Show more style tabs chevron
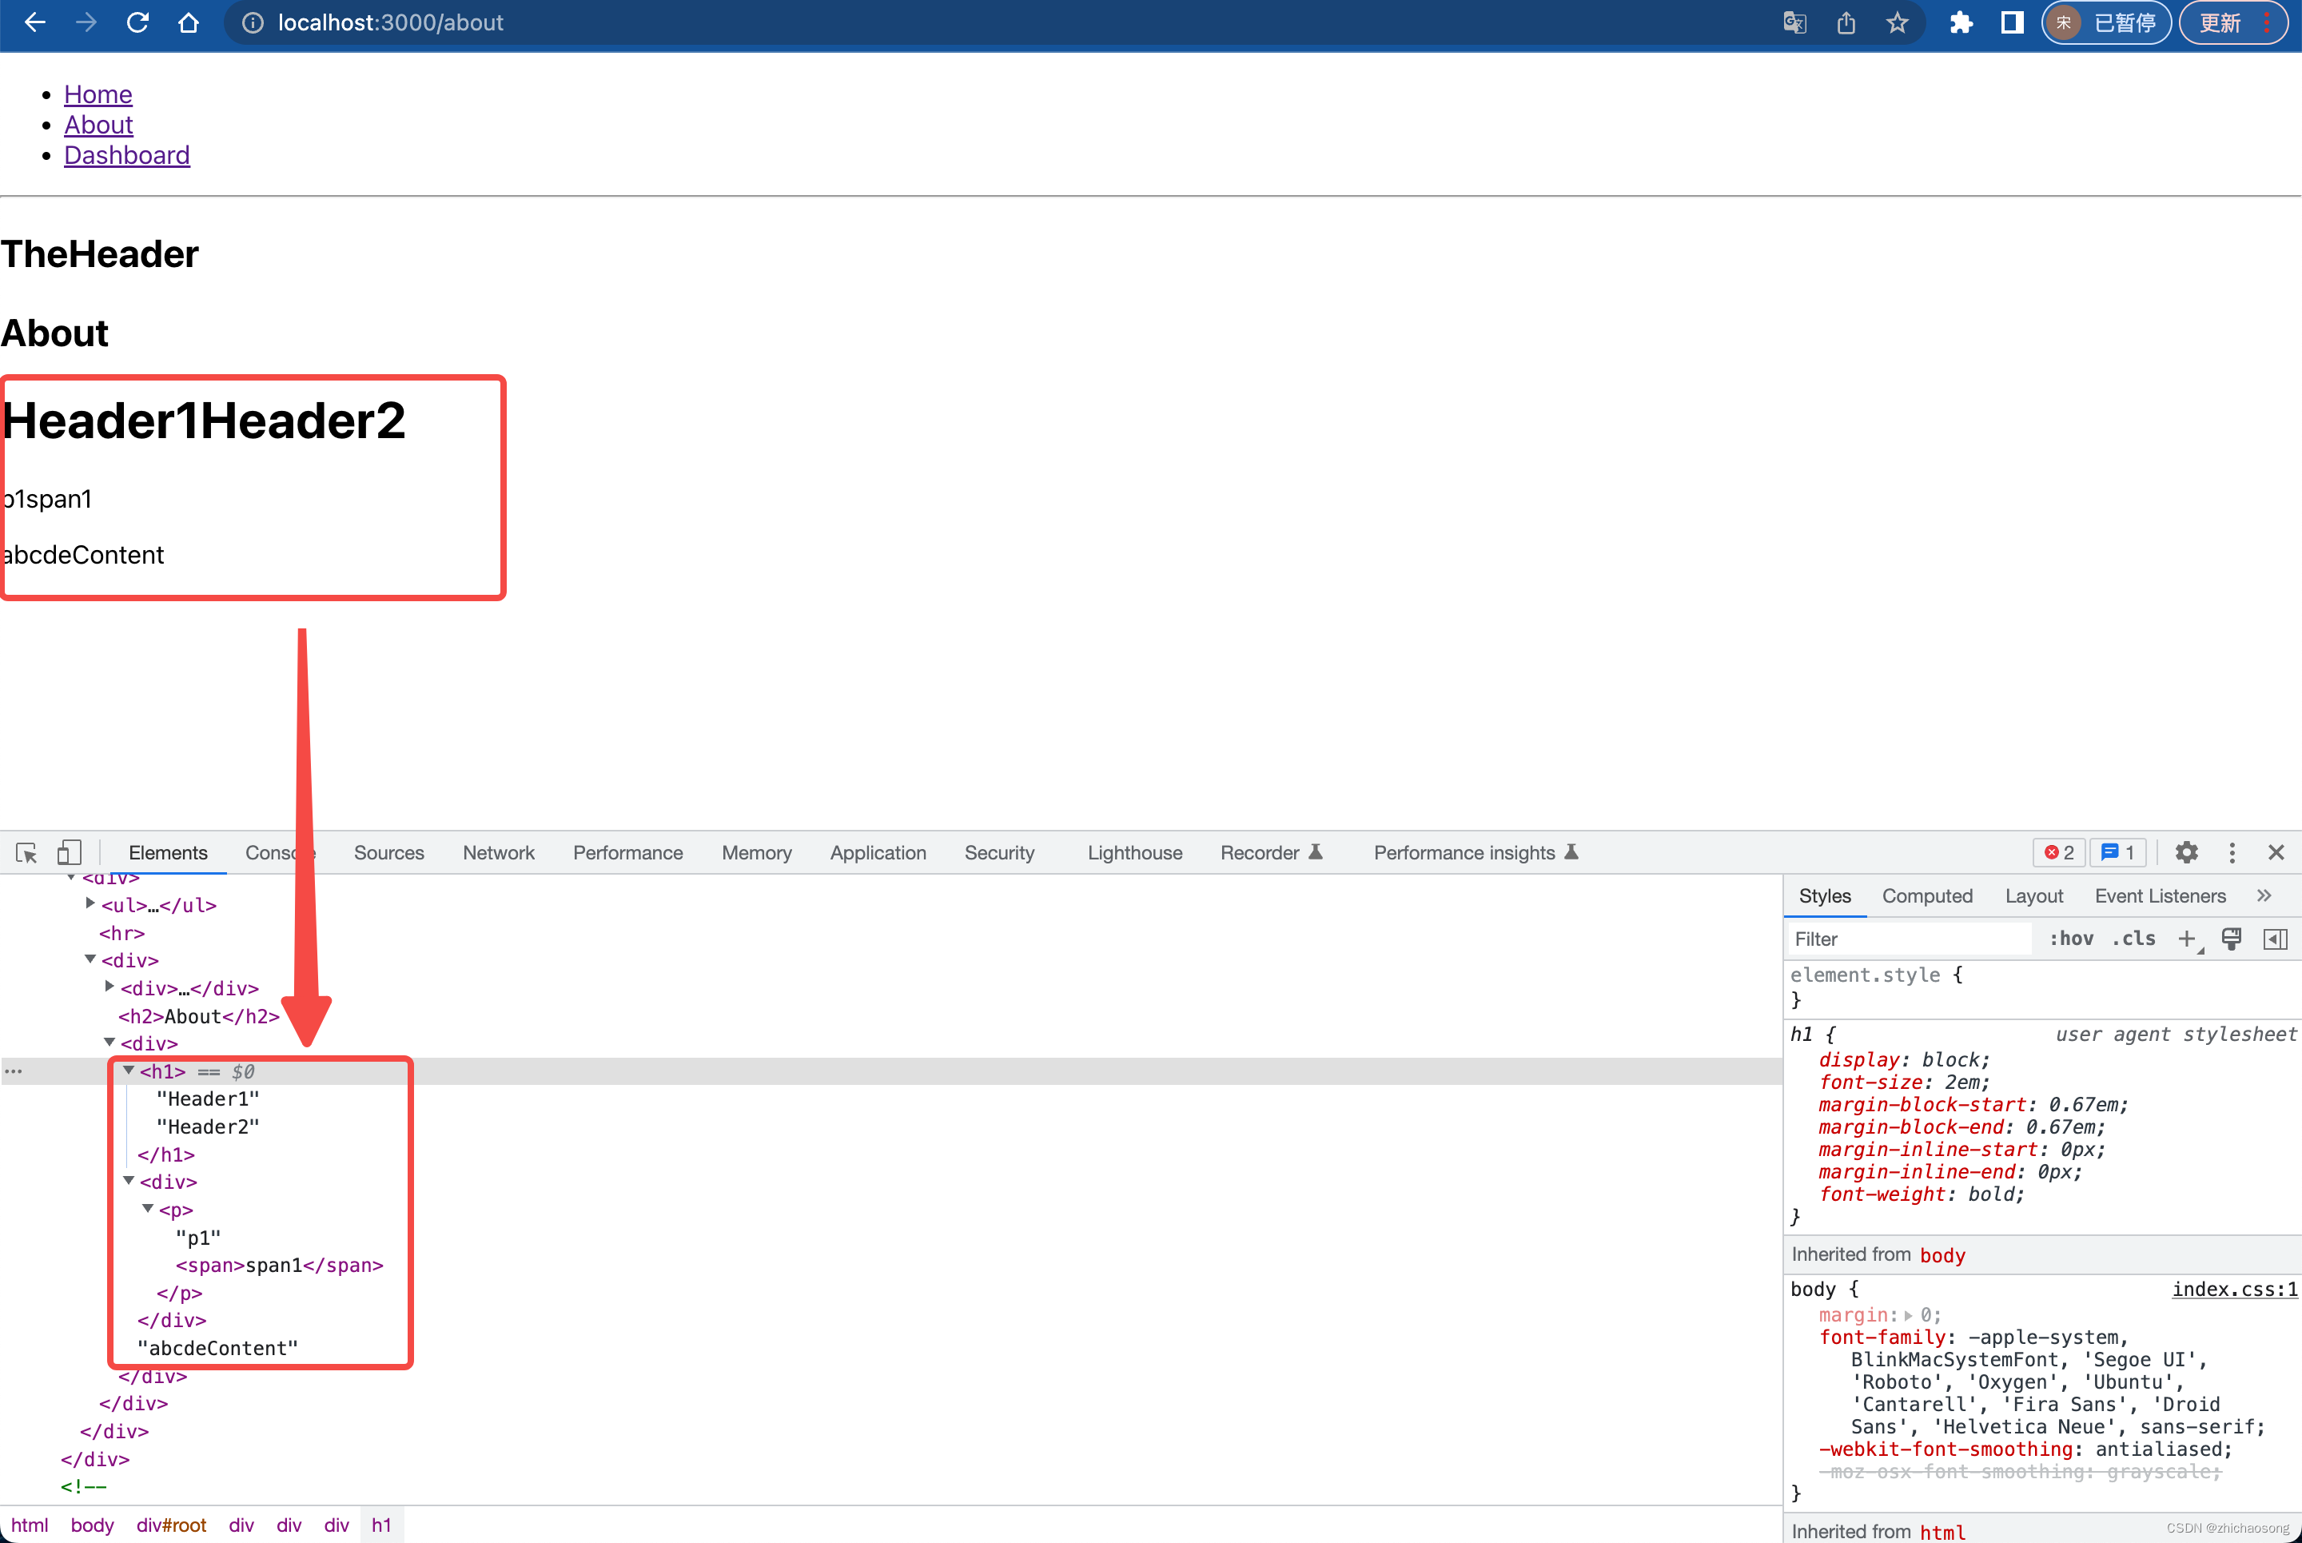The image size is (2302, 1543). [2264, 895]
